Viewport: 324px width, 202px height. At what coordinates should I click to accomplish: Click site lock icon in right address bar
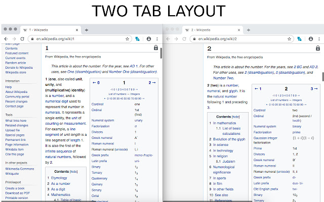click(194, 39)
